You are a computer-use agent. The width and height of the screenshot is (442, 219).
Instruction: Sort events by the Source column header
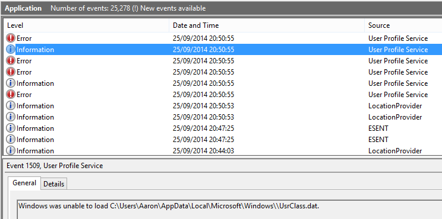403,25
